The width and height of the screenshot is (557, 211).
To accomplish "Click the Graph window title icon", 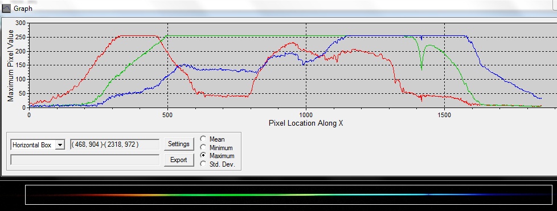I will click(6, 9).
